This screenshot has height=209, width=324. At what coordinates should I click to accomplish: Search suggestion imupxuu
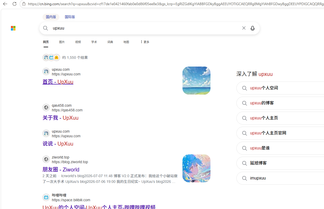coord(280,178)
